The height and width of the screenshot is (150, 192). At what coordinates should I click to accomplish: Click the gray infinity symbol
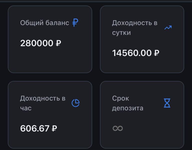117,128
